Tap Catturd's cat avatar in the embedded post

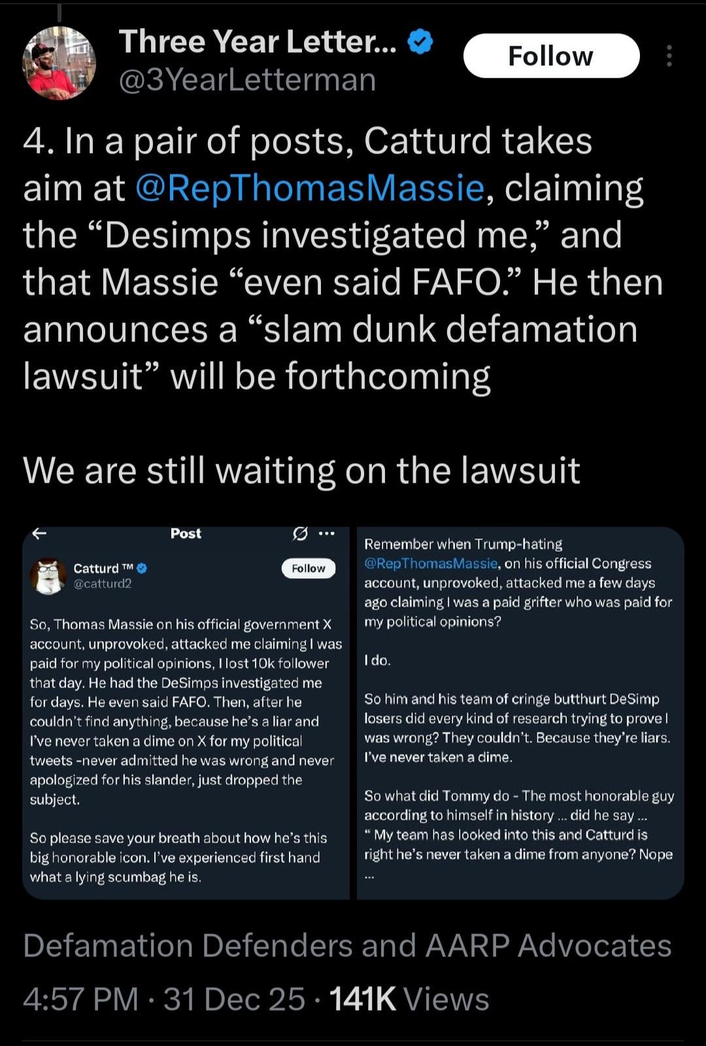(x=48, y=576)
